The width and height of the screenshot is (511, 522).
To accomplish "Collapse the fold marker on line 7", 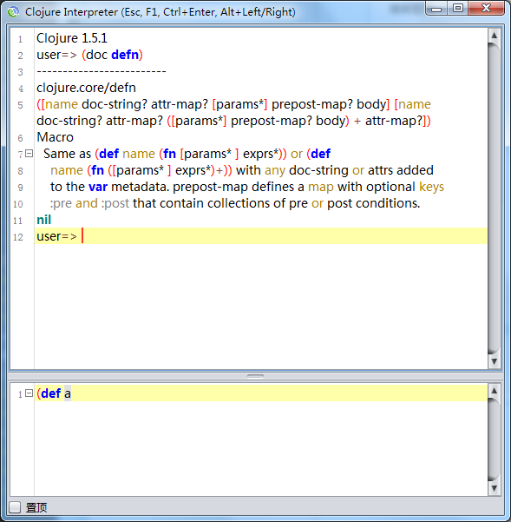I will click(29, 154).
